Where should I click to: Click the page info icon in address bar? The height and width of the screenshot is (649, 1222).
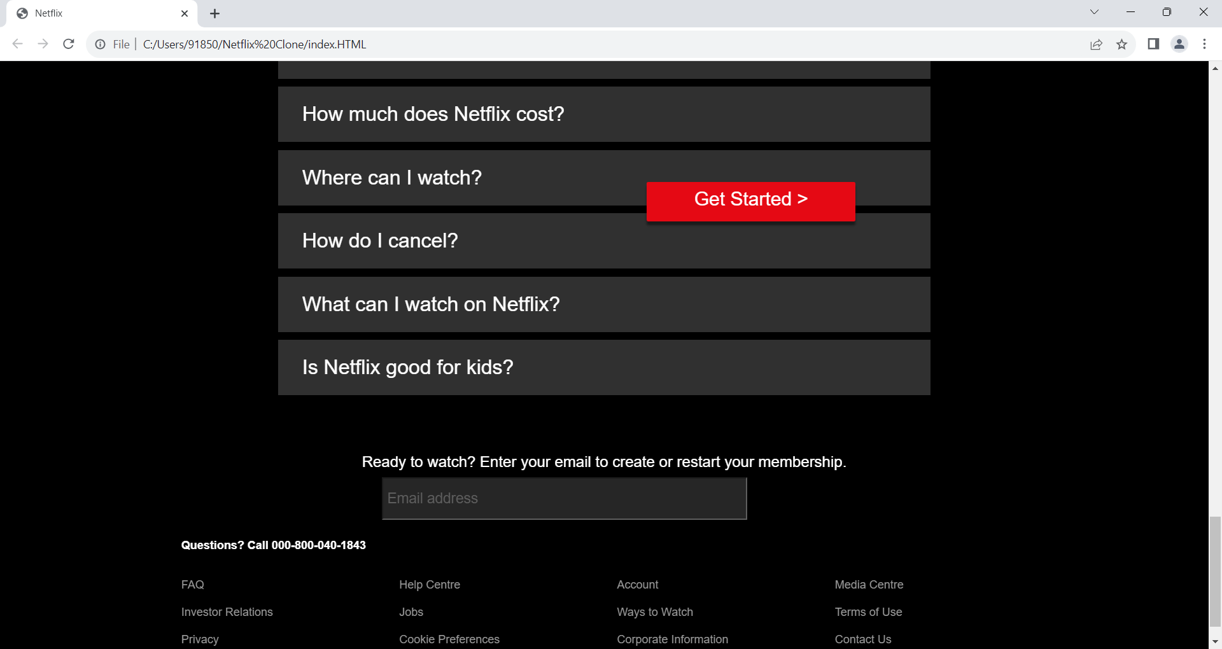coord(100,44)
